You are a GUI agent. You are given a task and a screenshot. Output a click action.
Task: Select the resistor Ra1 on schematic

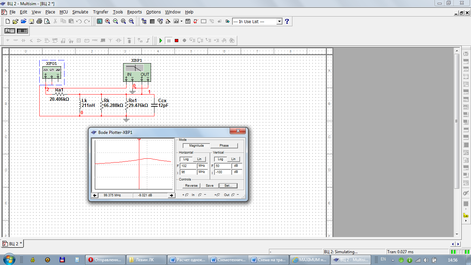pos(59,94)
